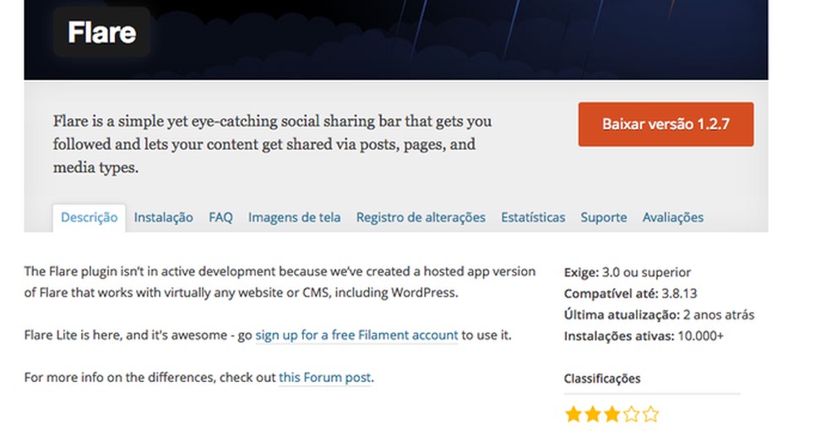Open the Instalação tab
This screenshot has width=831, height=431.
tap(163, 217)
